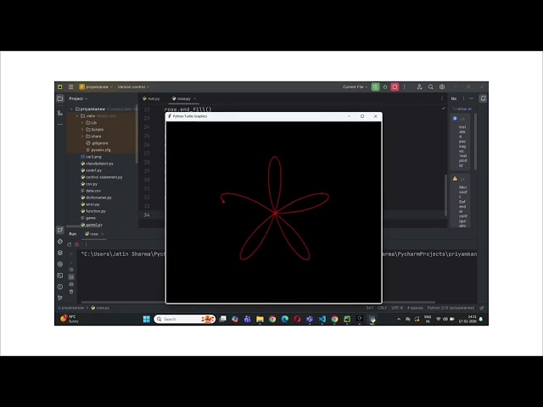
Task: Rerun rose from the Run panel toolbar
Action: coord(70,245)
